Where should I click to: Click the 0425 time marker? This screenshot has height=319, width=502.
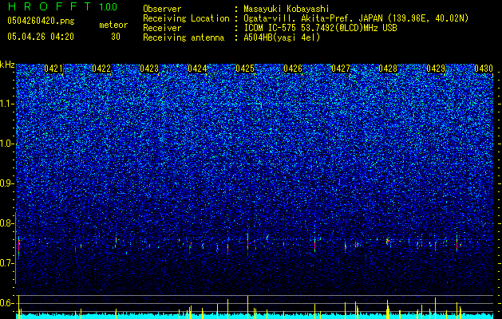point(245,69)
